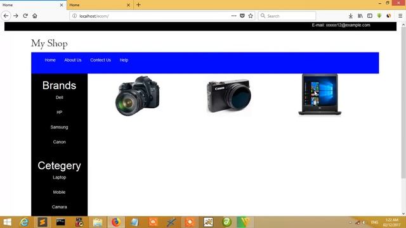
Task: Click the E-mail address in top bar
Action: [341, 25]
